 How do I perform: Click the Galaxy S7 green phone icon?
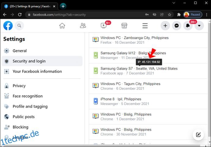click(x=95, y=70)
